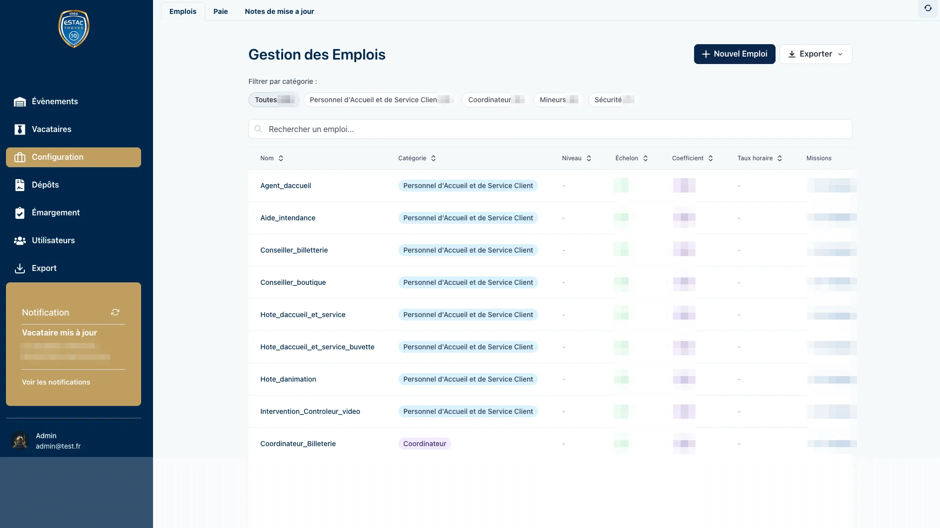Sort by Coefficient column arrows
The height and width of the screenshot is (528, 940).
pyautogui.click(x=710, y=158)
